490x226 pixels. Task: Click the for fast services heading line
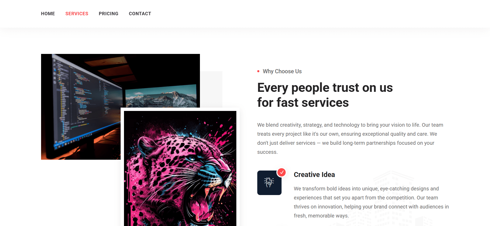click(x=303, y=103)
